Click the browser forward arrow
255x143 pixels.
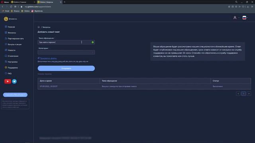[7, 7]
